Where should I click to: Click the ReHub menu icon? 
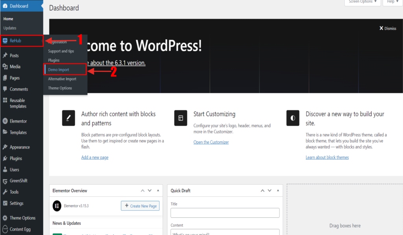5,40
